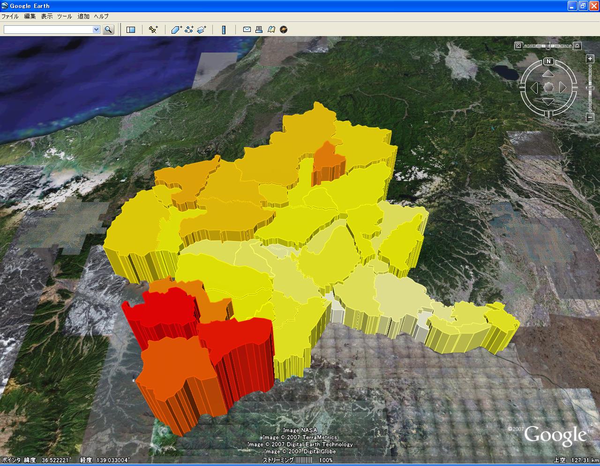The height and width of the screenshot is (466, 600).
Task: Switch to Sky mode planet icon
Action: [x=283, y=30]
